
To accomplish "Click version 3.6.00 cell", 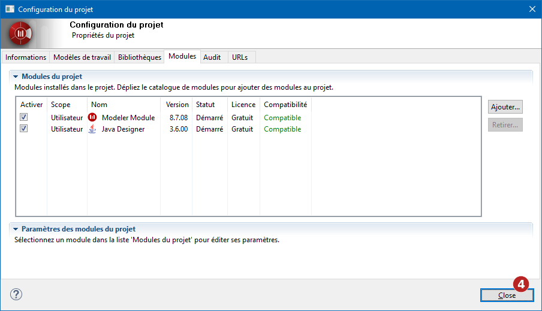I will [x=179, y=129].
